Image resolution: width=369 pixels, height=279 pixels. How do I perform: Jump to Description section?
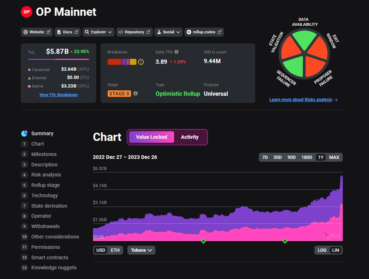click(44, 165)
